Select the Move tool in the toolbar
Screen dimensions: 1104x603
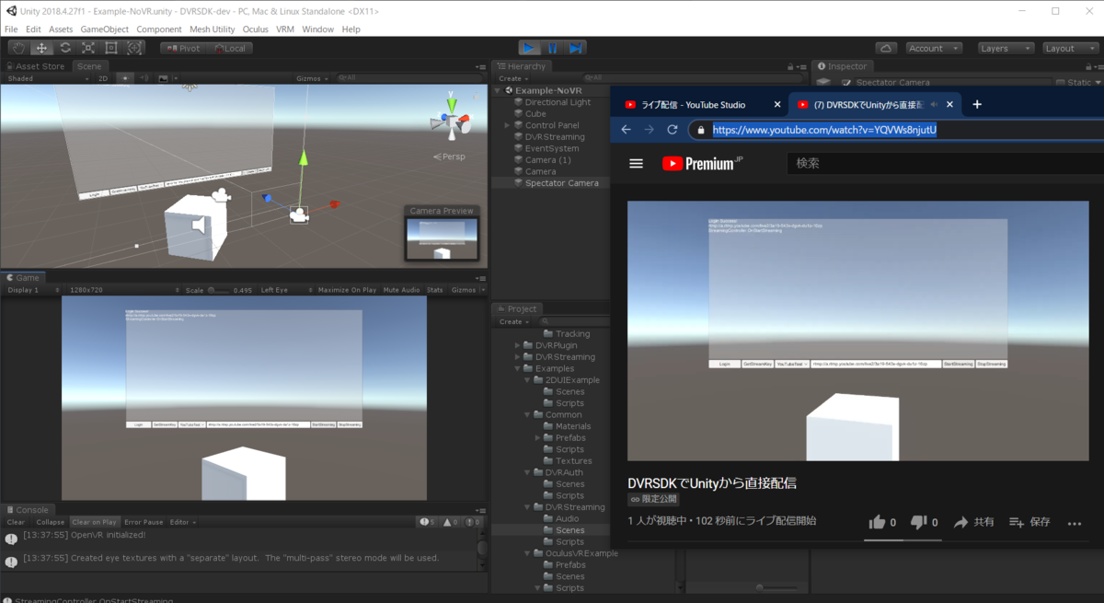(40, 47)
